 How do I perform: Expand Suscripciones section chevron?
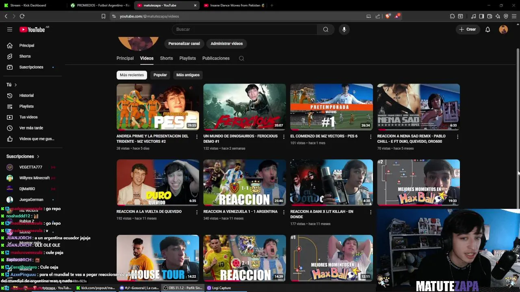pos(38,157)
